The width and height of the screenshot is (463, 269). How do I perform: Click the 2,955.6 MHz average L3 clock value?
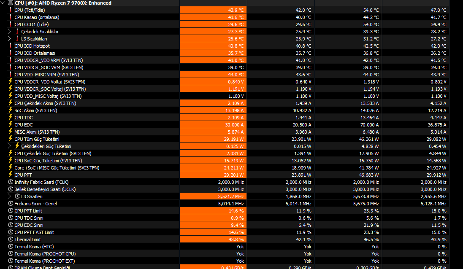coord(433,196)
